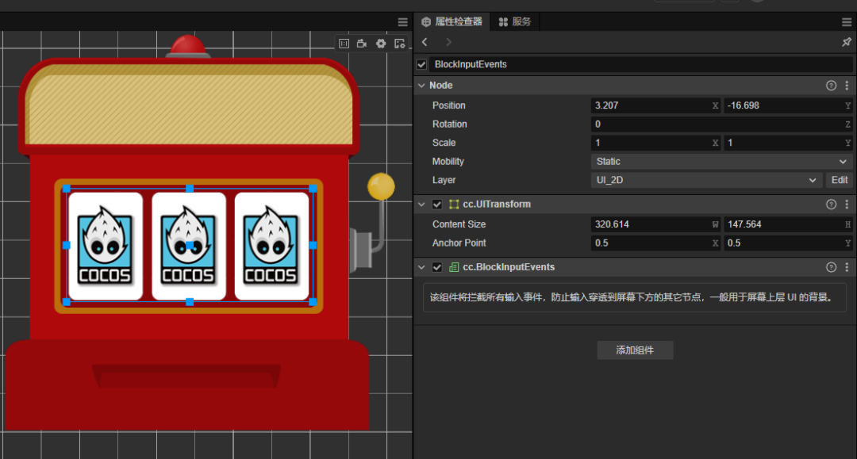The image size is (857, 459).
Task: Disable the cc.UITransform component checkbox
Action: click(437, 204)
